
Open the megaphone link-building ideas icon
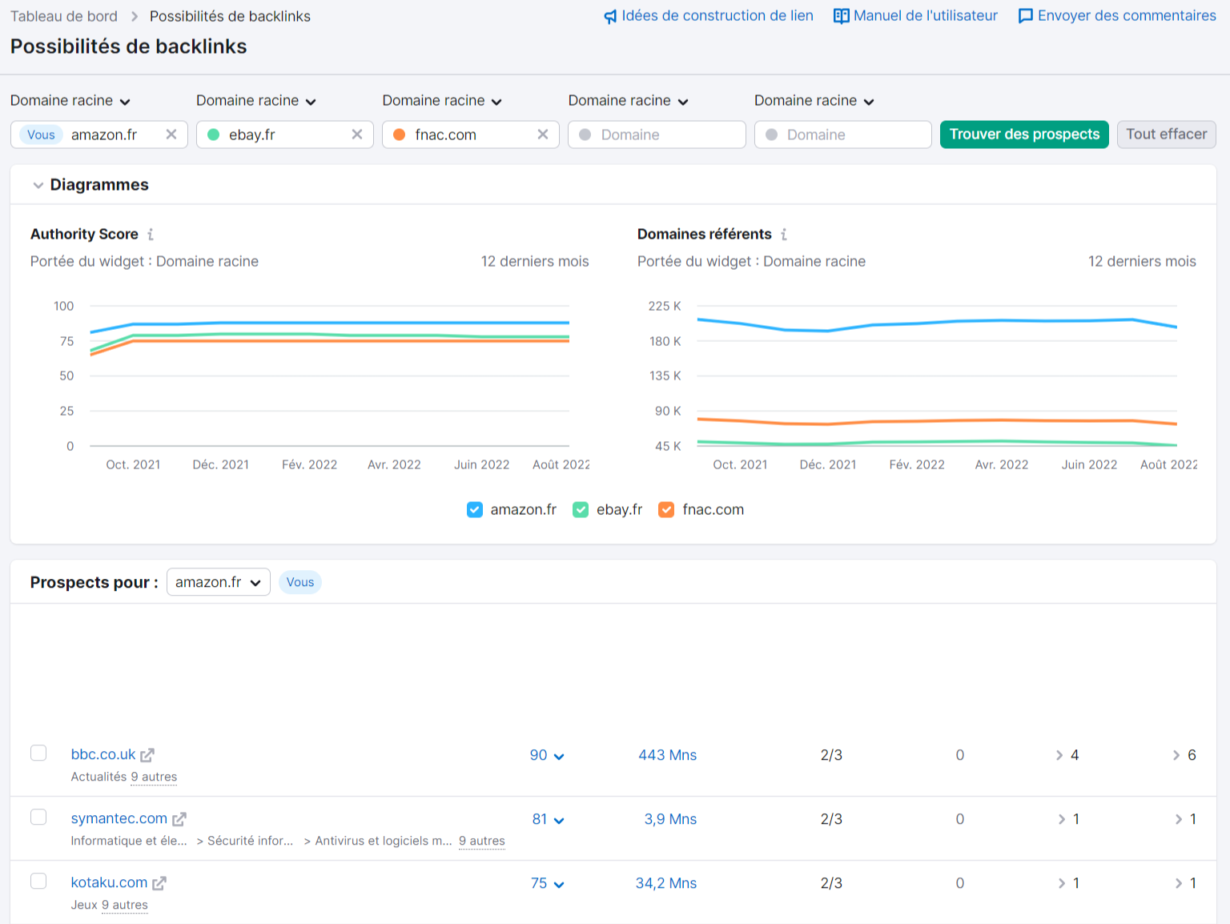(610, 16)
